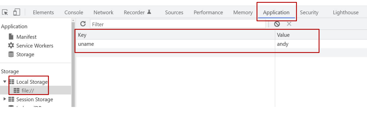Open Storage overview under Application
The width and height of the screenshot is (367, 115).
click(25, 54)
